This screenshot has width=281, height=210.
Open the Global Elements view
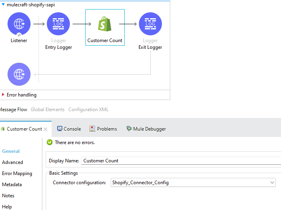coord(48,110)
